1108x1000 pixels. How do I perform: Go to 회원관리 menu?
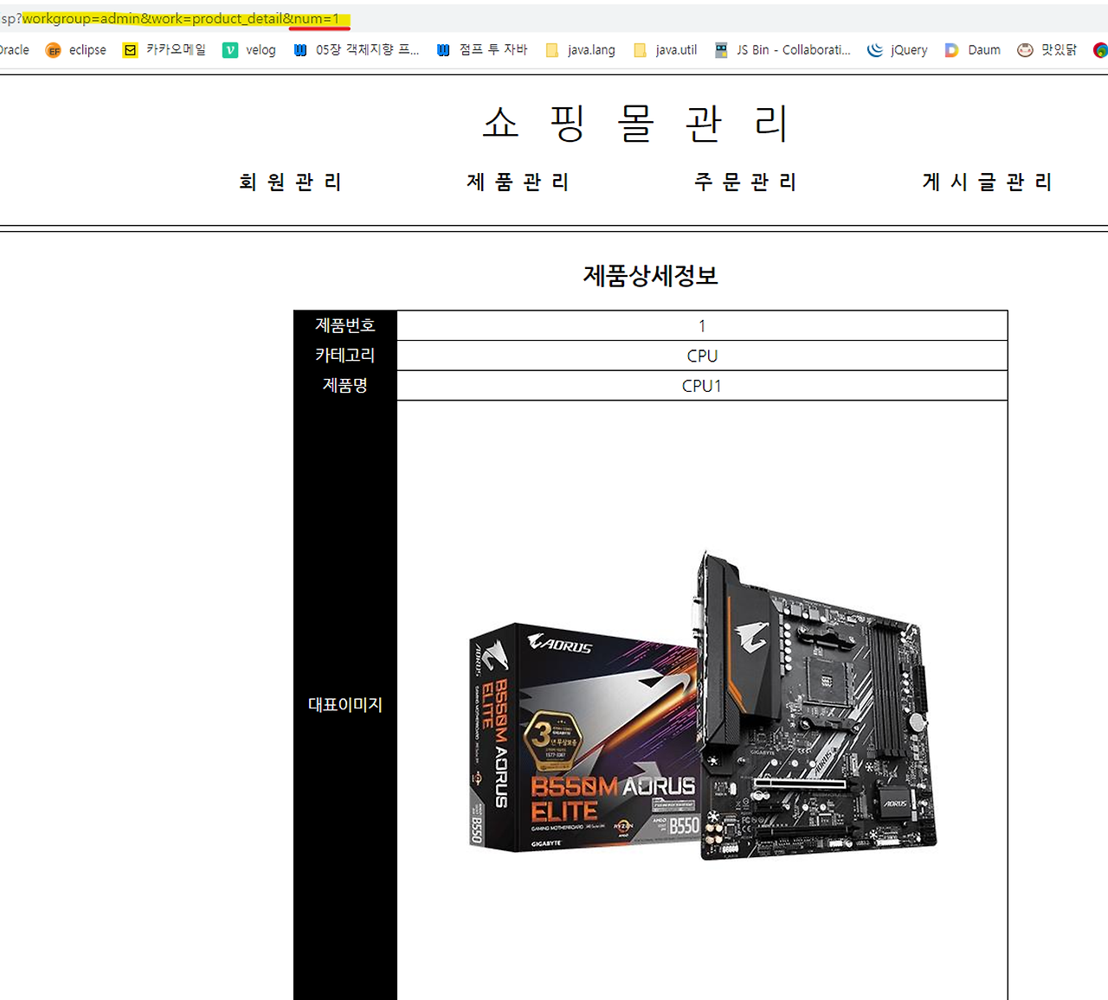pos(291,182)
